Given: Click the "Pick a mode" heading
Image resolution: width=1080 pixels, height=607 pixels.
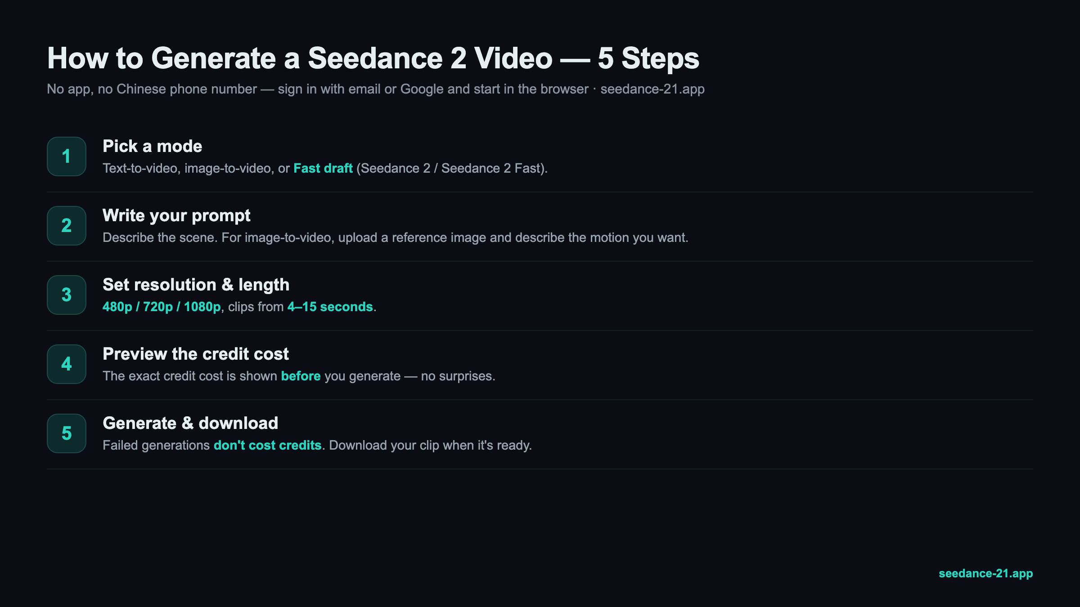Looking at the screenshot, I should click(x=153, y=146).
